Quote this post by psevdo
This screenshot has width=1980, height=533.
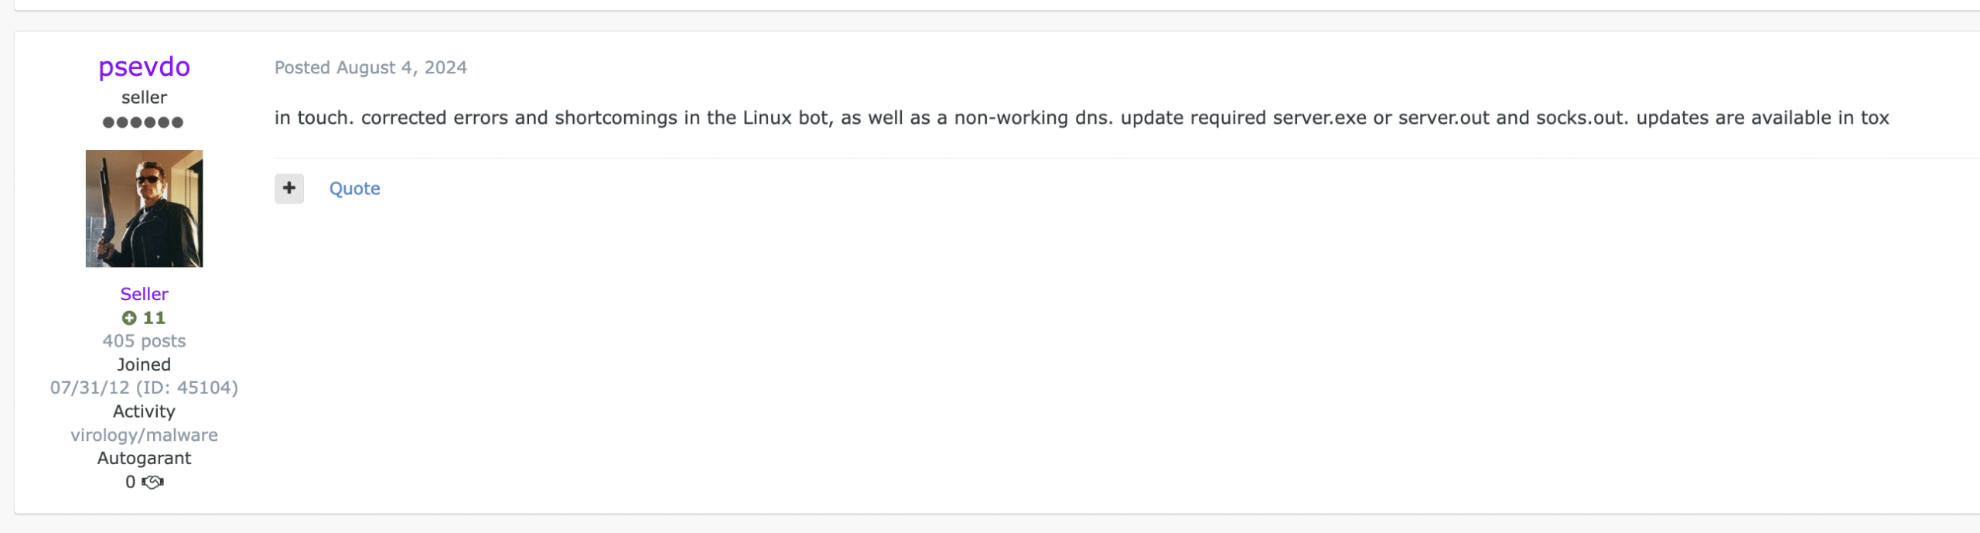pos(354,188)
